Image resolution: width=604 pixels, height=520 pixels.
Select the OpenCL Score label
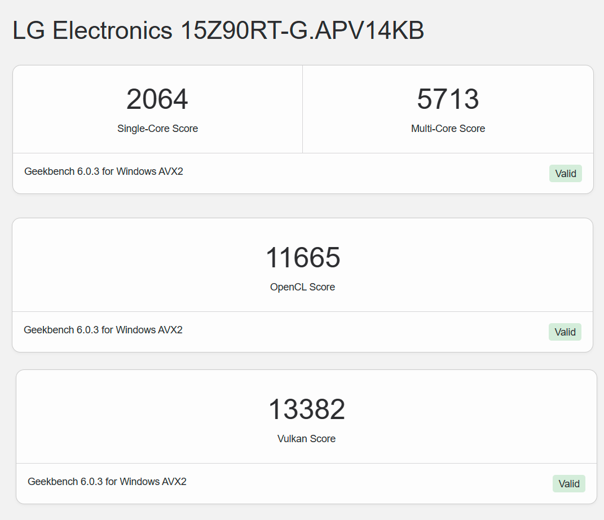tap(302, 287)
